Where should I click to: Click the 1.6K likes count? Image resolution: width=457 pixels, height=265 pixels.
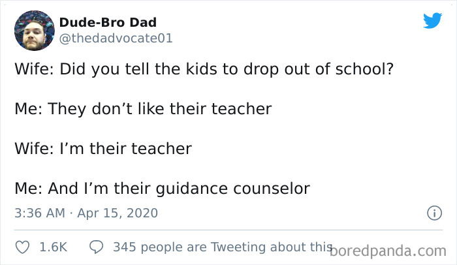click(x=53, y=247)
